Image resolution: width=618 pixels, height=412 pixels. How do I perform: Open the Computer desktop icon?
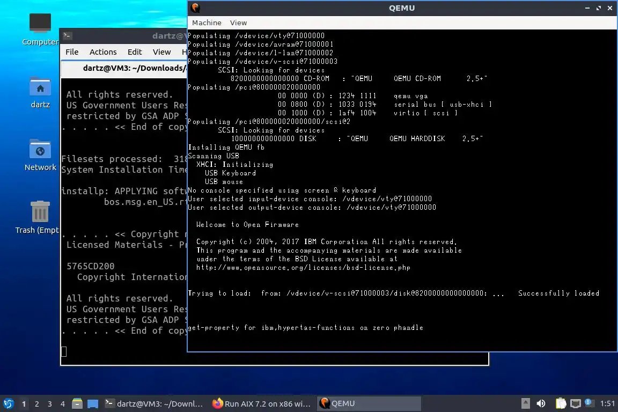pyautogui.click(x=40, y=30)
